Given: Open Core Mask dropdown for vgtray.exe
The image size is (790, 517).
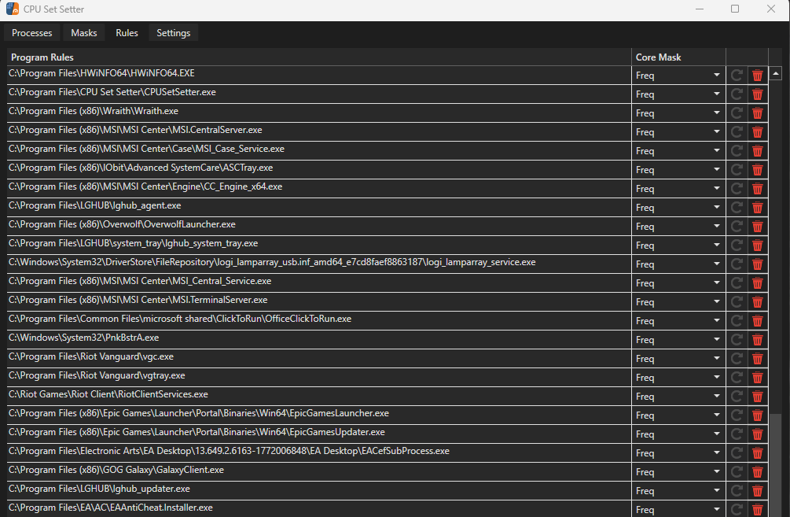Looking at the screenshot, I should coord(678,378).
